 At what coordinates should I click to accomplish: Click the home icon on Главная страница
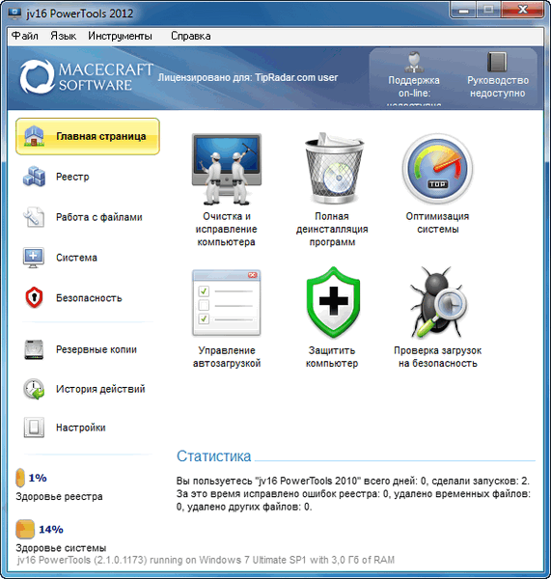pyautogui.click(x=34, y=136)
